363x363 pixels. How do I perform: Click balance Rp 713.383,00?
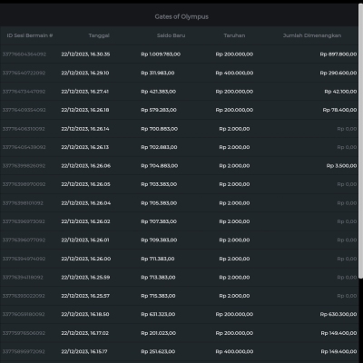tap(158, 277)
